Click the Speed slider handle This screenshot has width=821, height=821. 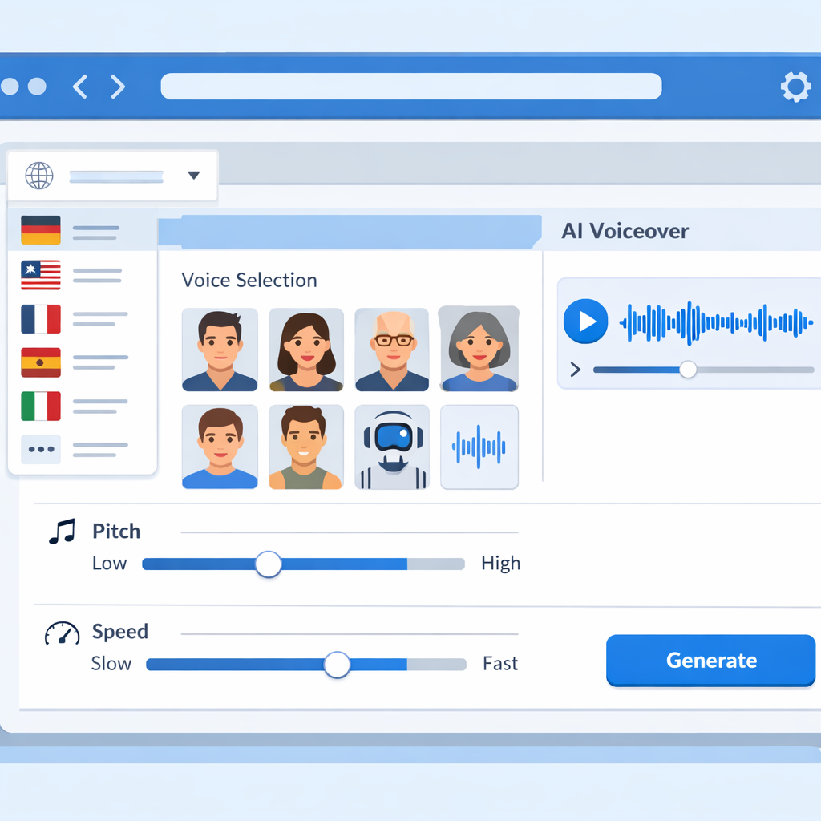click(x=337, y=664)
